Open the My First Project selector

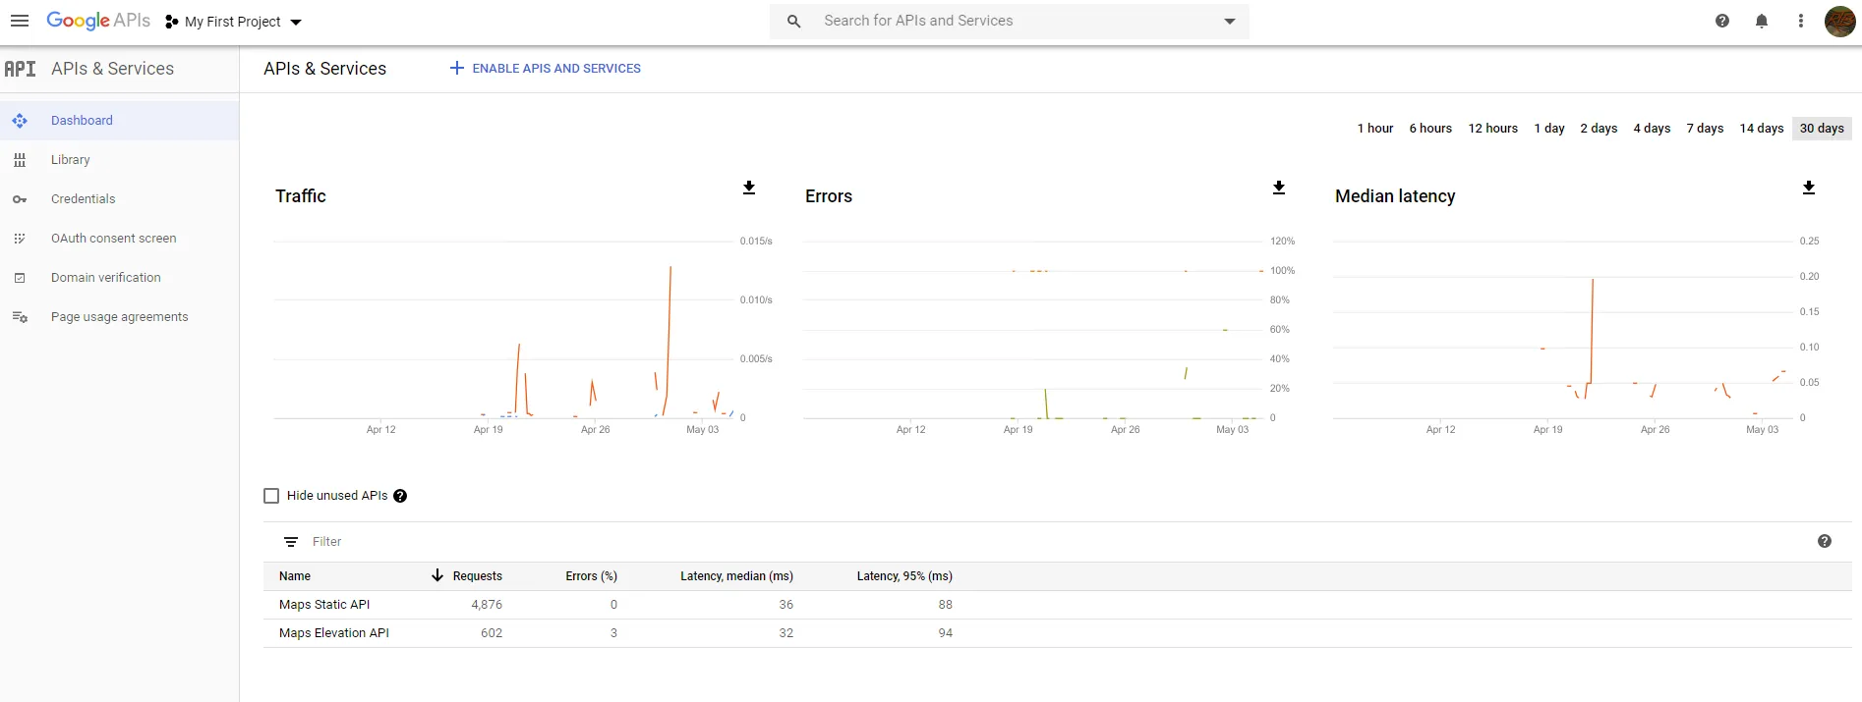pyautogui.click(x=233, y=22)
